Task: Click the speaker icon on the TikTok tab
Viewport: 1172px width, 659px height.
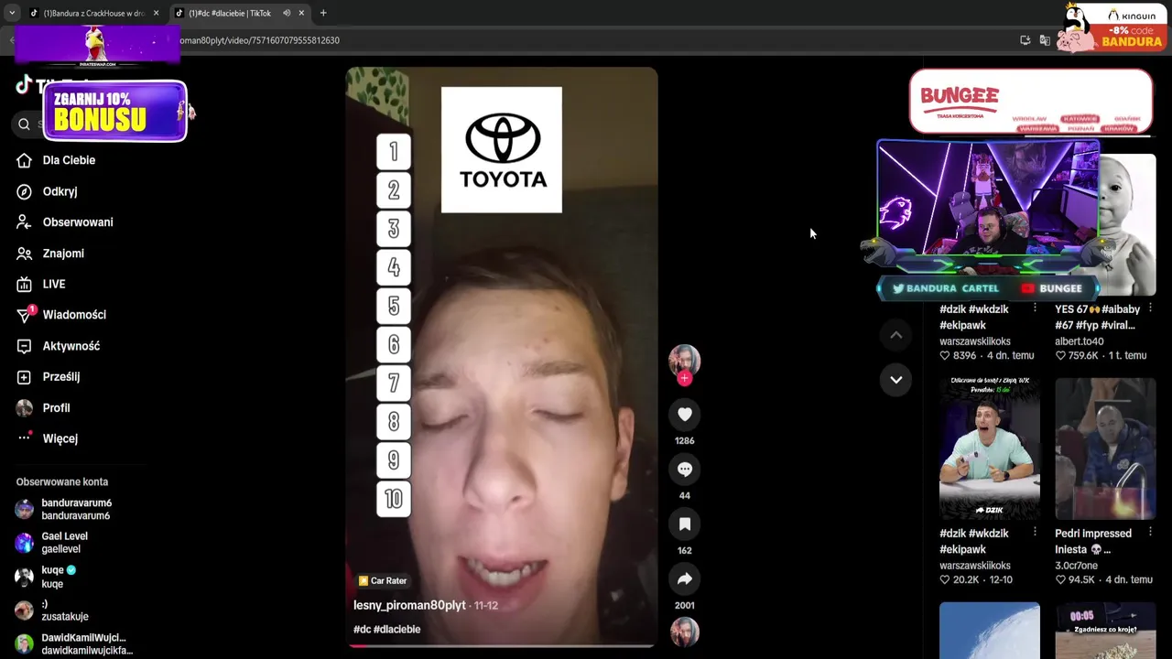Action: [287, 13]
